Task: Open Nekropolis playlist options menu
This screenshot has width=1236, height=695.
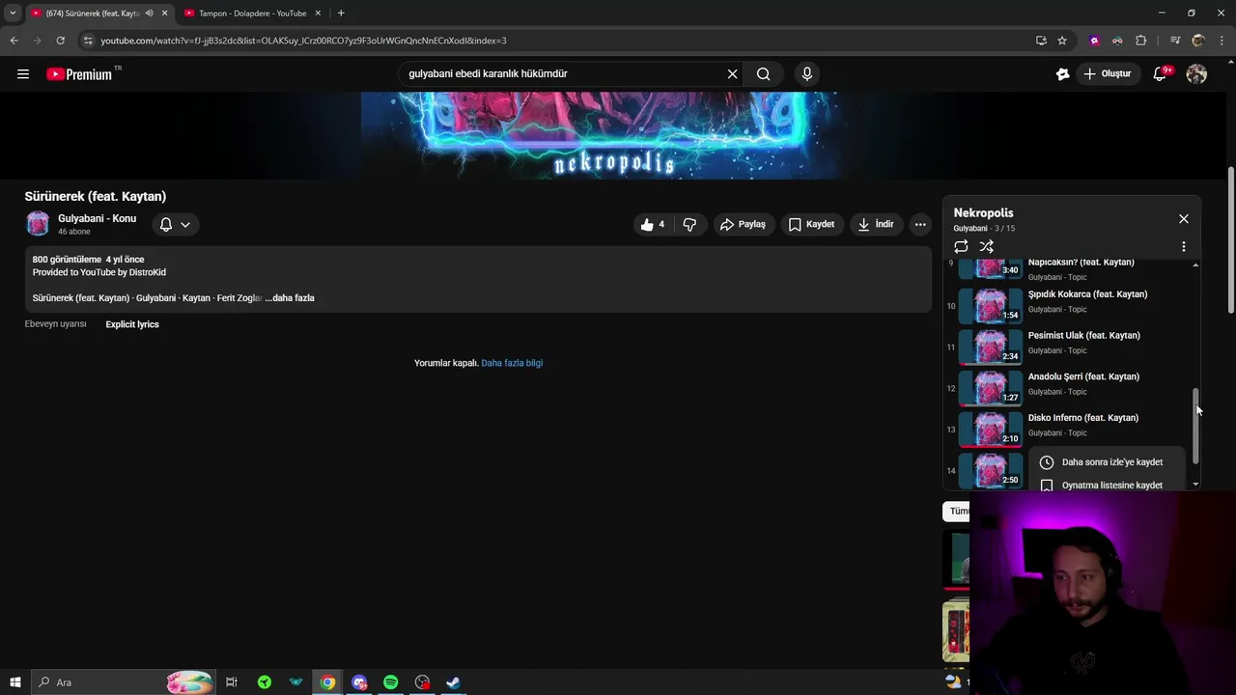Action: pyautogui.click(x=1184, y=247)
